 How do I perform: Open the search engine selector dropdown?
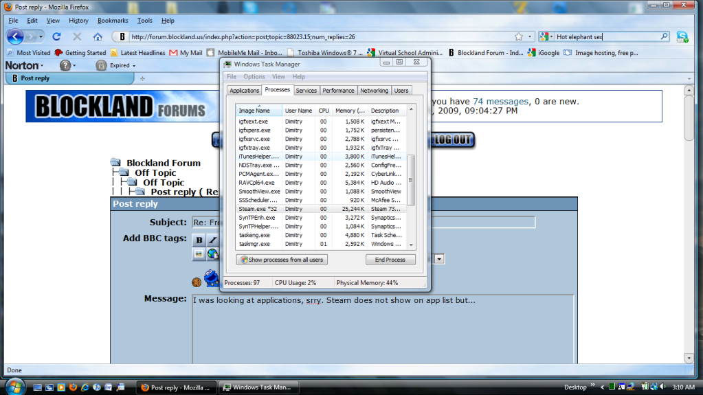click(546, 36)
